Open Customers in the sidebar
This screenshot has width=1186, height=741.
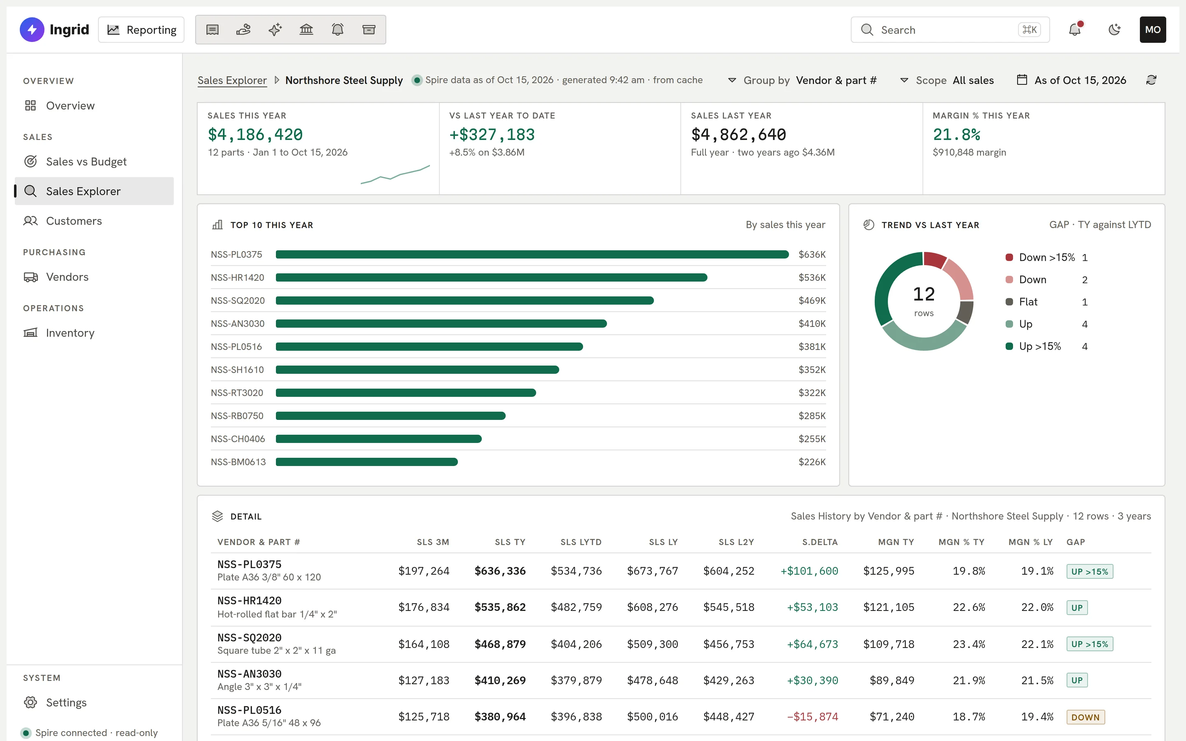point(95,221)
